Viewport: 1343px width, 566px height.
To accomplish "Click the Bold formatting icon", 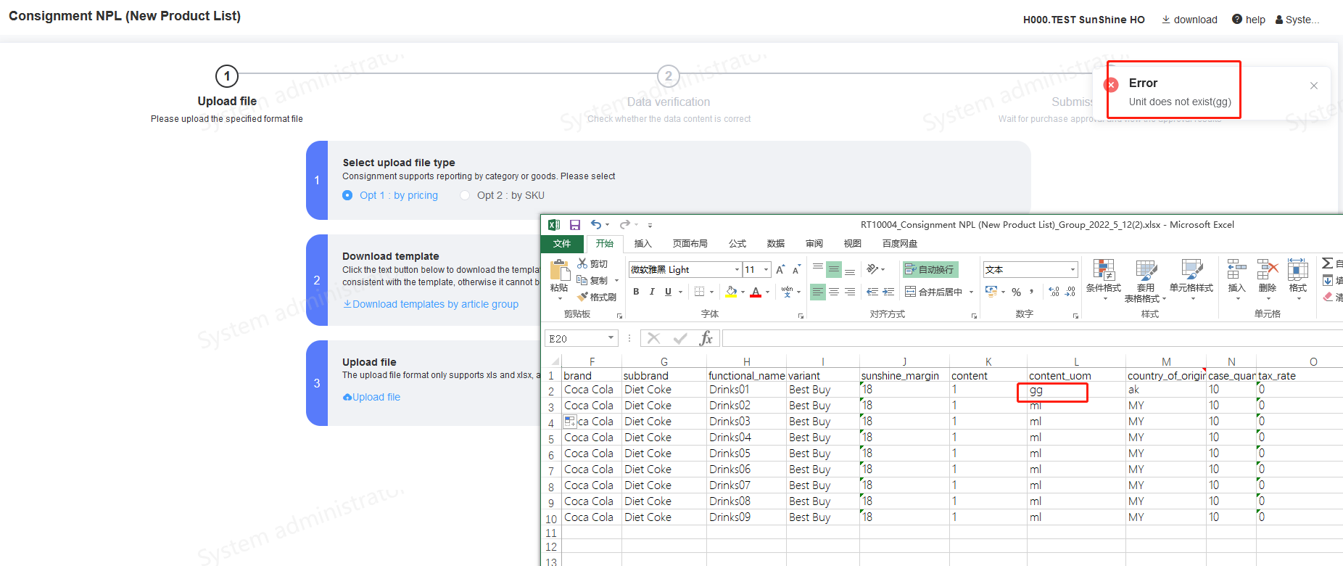I will tap(636, 292).
